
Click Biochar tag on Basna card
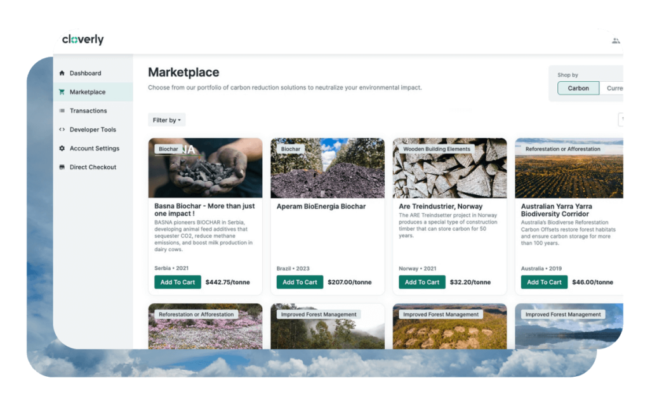click(168, 148)
